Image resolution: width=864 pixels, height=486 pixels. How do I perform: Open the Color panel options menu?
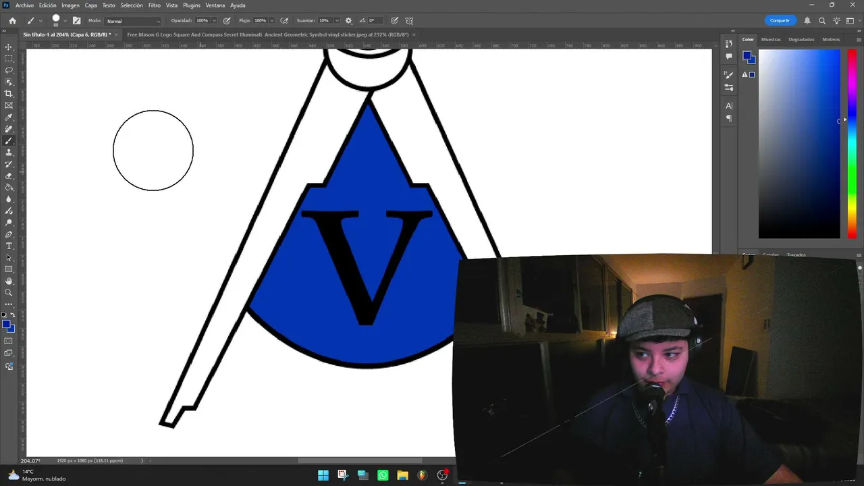tap(859, 39)
